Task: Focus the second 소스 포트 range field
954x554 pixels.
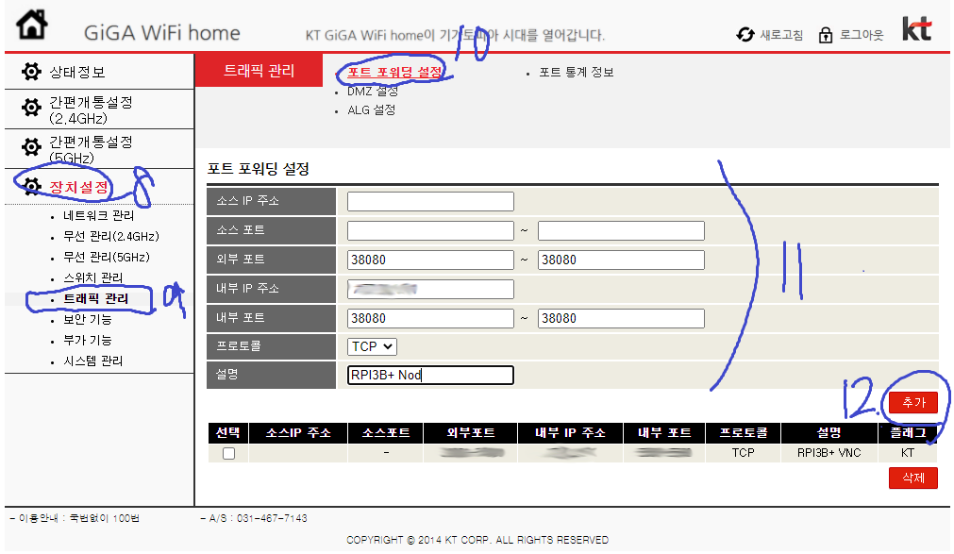Action: pyautogui.click(x=621, y=230)
